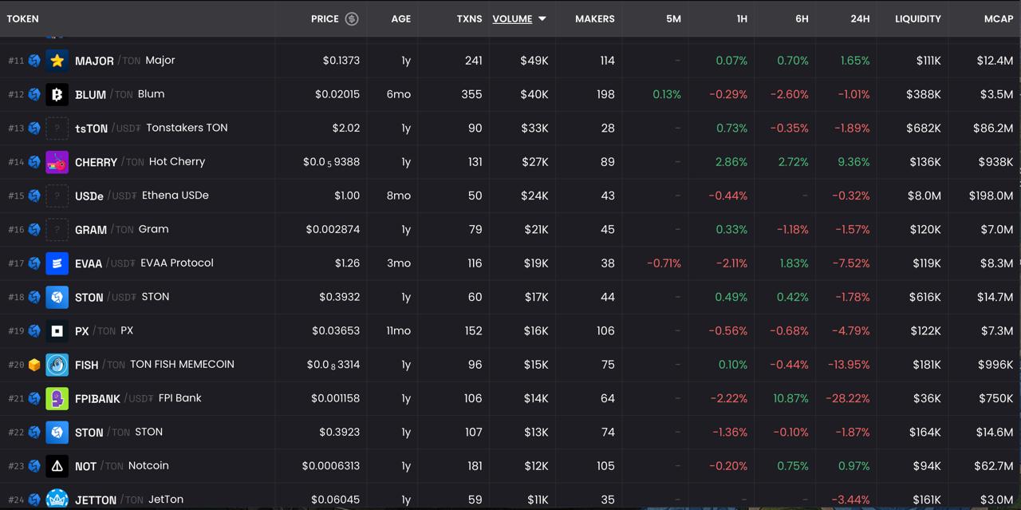Click the yellow DEX icon beside FISH
Image resolution: width=1021 pixels, height=510 pixels.
(x=34, y=365)
